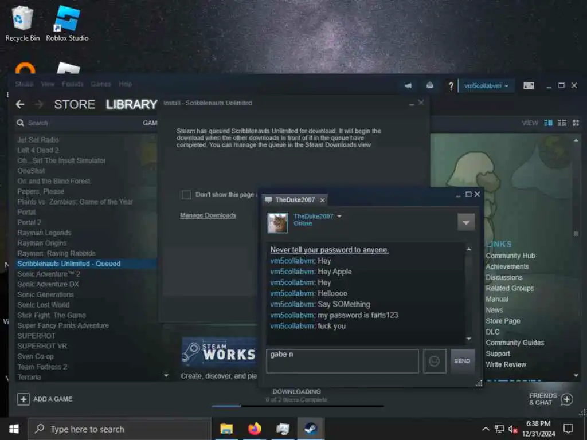Select Team Fortress 2 in list
This screenshot has height=440, width=587.
[x=42, y=367]
